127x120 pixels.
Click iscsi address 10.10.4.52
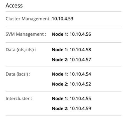[80, 84]
